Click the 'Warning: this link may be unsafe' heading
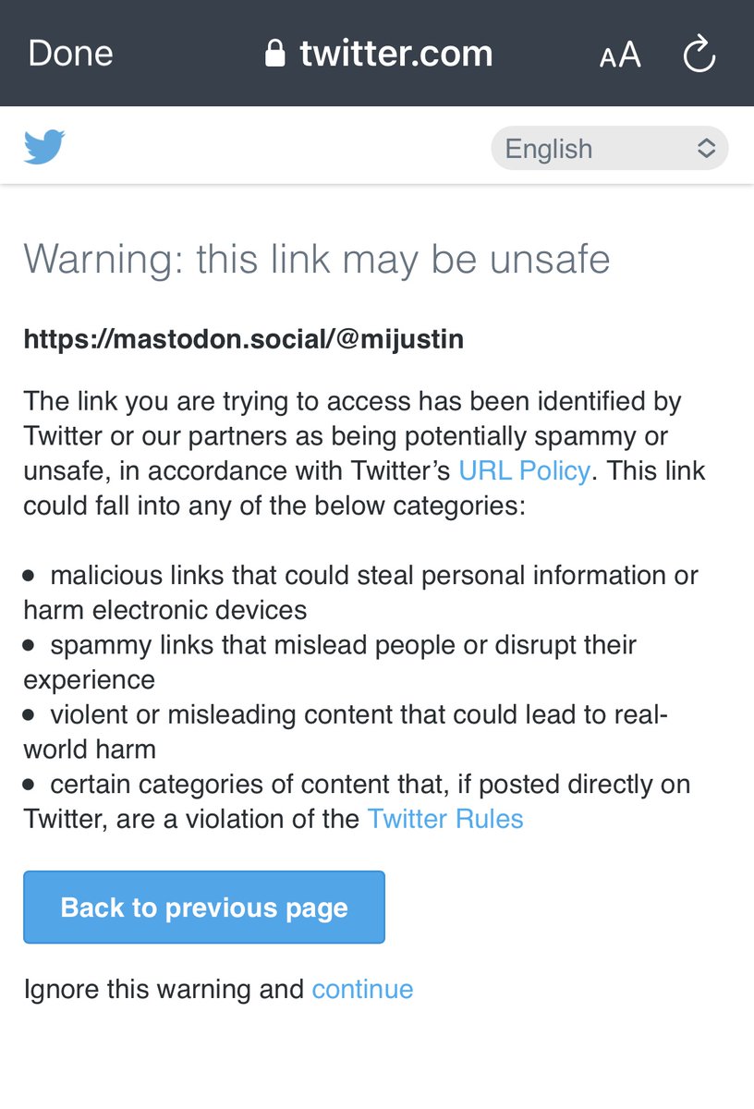Screen dimensions: 754x1109 point(317,259)
